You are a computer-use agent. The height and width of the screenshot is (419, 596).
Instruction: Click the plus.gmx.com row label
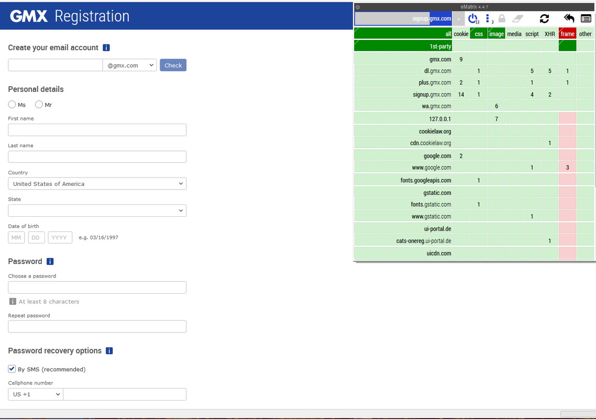pyautogui.click(x=403, y=82)
